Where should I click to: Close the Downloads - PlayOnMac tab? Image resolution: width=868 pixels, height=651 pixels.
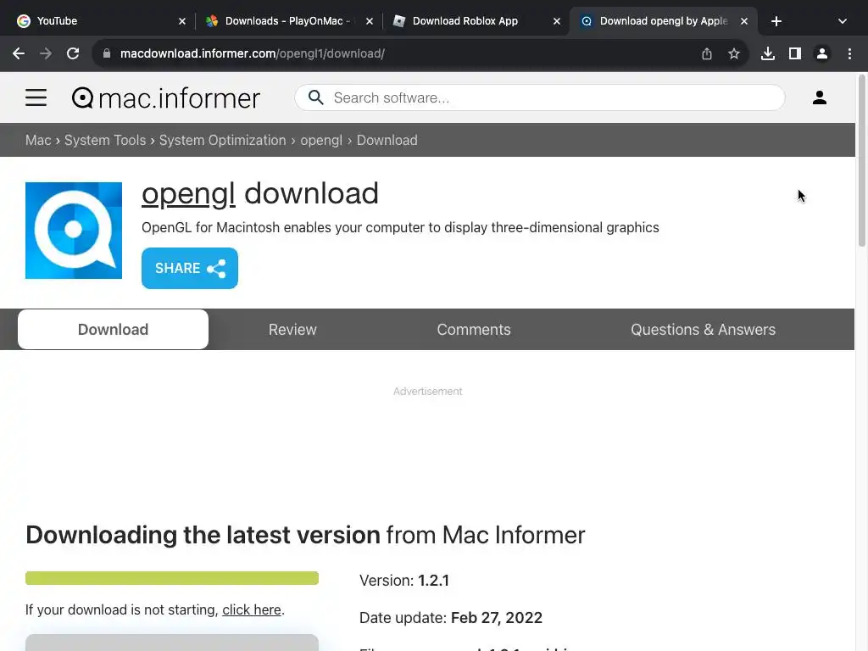[370, 21]
